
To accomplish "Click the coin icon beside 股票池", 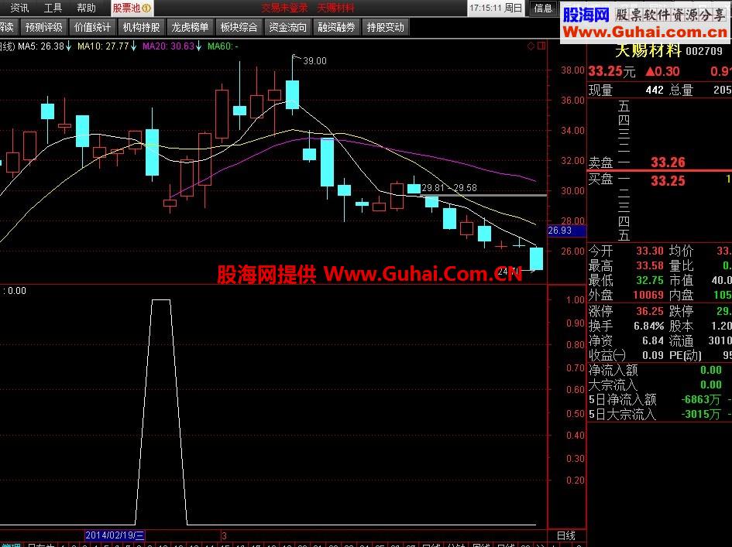I will (146, 8).
